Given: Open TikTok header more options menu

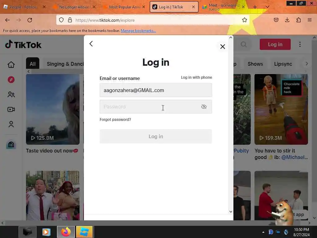Looking at the screenshot, I should tap(300, 44).
